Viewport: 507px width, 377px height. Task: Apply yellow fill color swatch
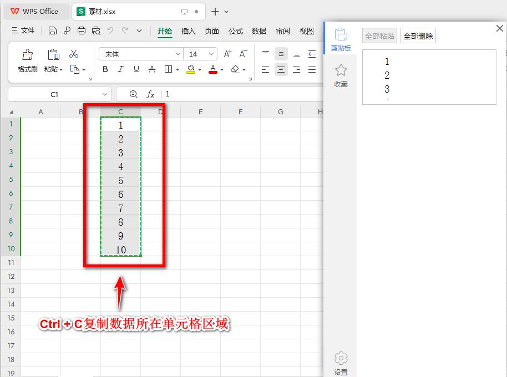(191, 69)
